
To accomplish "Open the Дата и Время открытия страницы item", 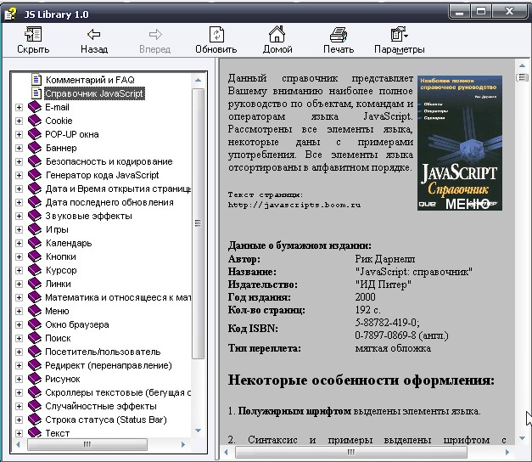I will [118, 189].
